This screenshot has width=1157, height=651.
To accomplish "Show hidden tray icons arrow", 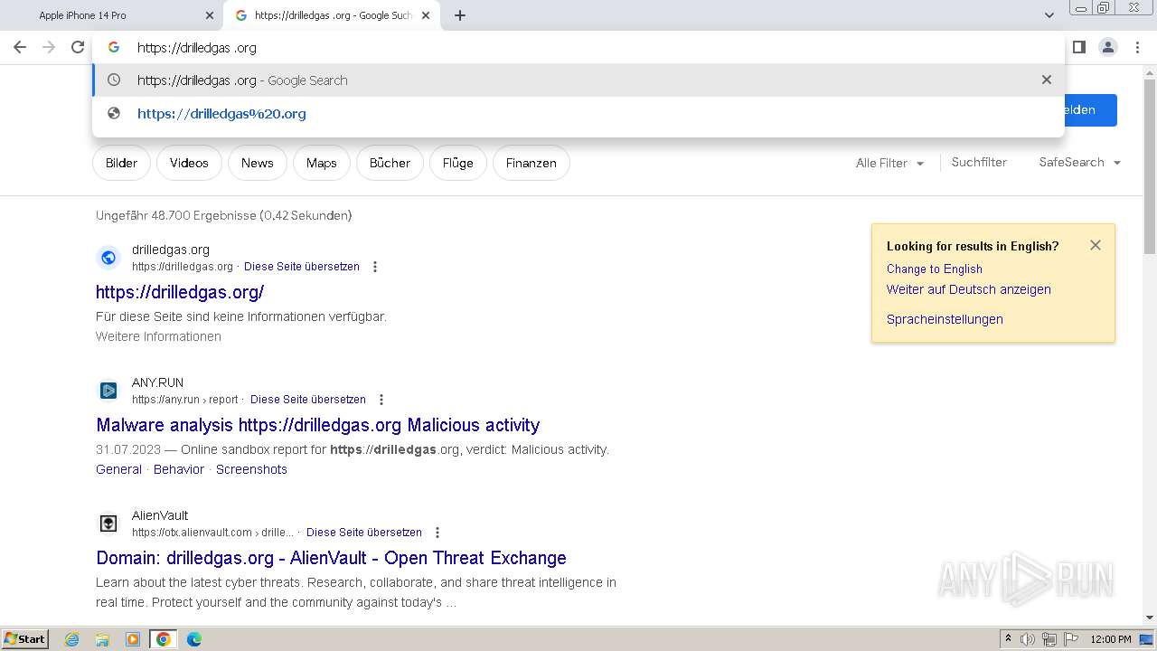I will coord(1008,639).
